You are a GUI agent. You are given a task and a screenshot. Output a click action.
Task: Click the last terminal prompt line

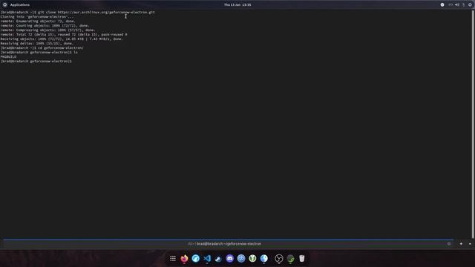pos(36,61)
